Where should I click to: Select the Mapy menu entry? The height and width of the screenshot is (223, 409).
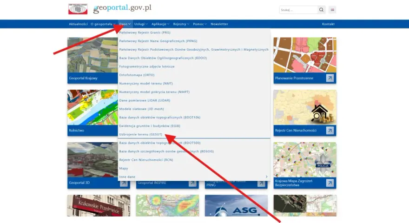124,169
